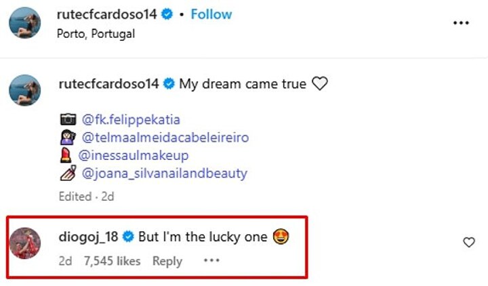Open the Porto, Portugal location link
Viewport: 488px width, 286px height.
(97, 33)
